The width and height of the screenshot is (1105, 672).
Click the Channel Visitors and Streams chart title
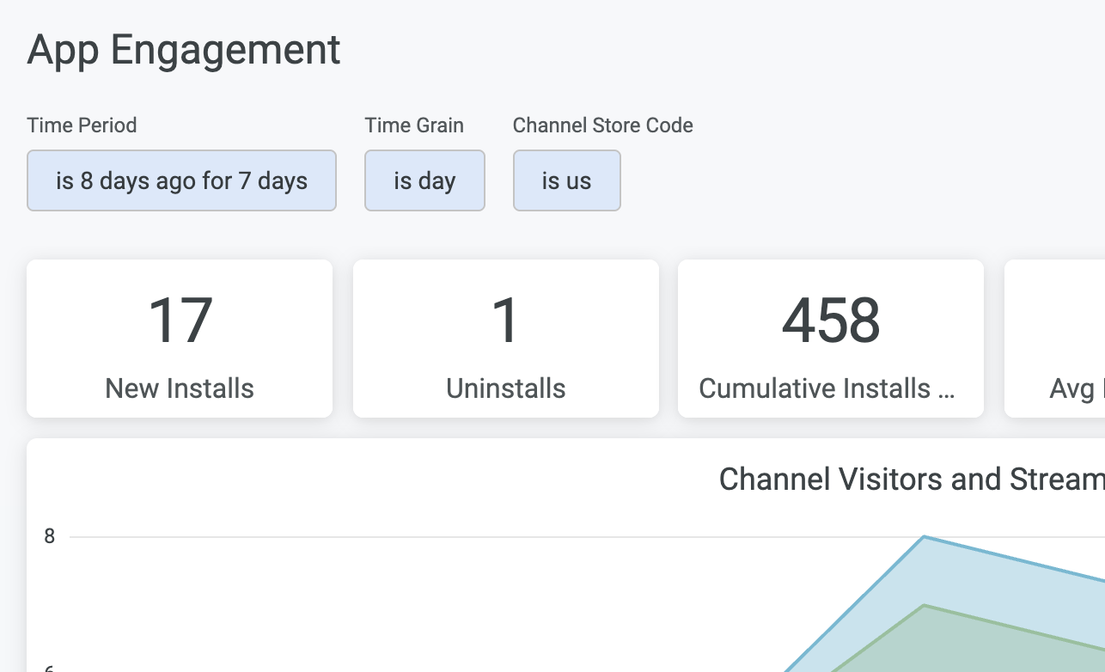pyautogui.click(x=911, y=479)
